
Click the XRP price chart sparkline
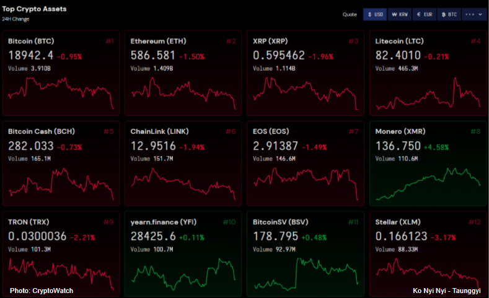point(306,93)
